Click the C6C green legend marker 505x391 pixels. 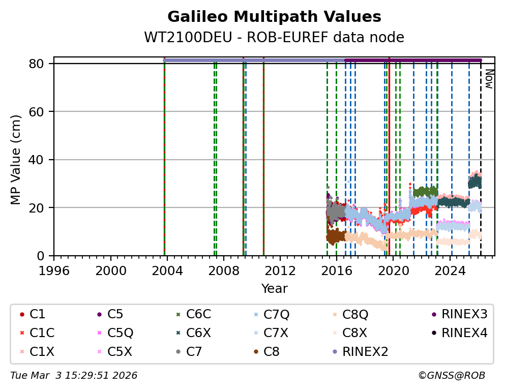(x=178, y=315)
